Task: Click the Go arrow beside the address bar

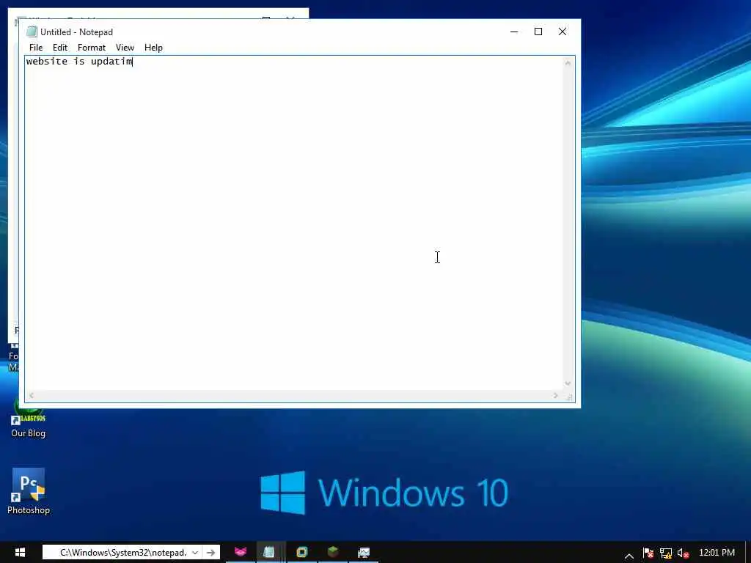Action: pyautogui.click(x=210, y=553)
